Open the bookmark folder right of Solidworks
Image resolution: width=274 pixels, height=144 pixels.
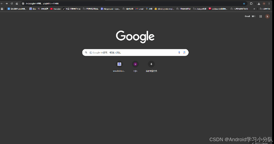point(239,9)
